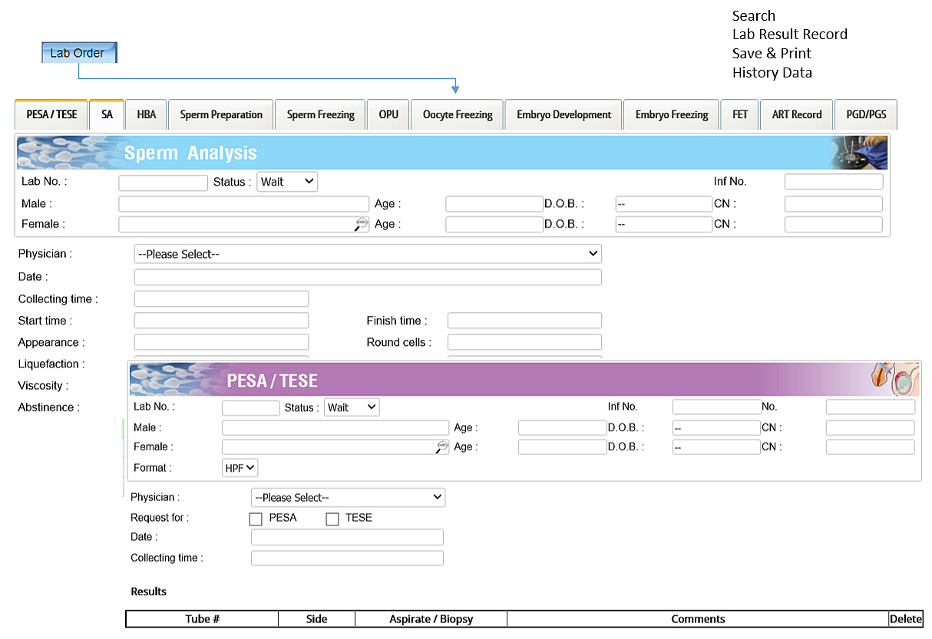Open the SA tab

click(107, 114)
